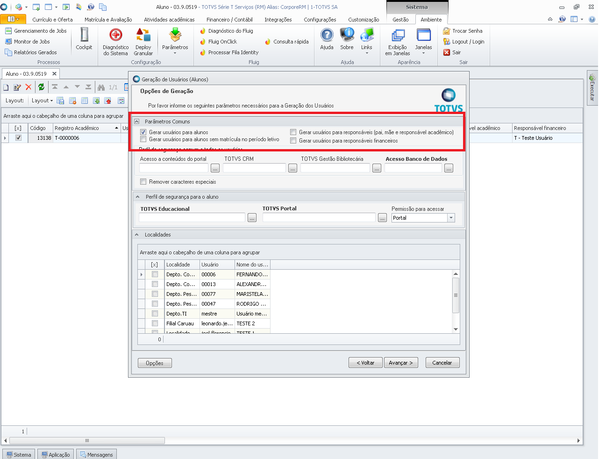Open Consulta rápida
Screen dimensions: 599x459
pos(286,42)
